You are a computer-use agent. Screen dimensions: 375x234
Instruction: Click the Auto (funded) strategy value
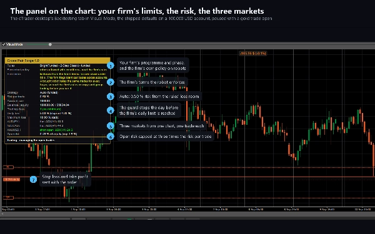(x=49, y=92)
